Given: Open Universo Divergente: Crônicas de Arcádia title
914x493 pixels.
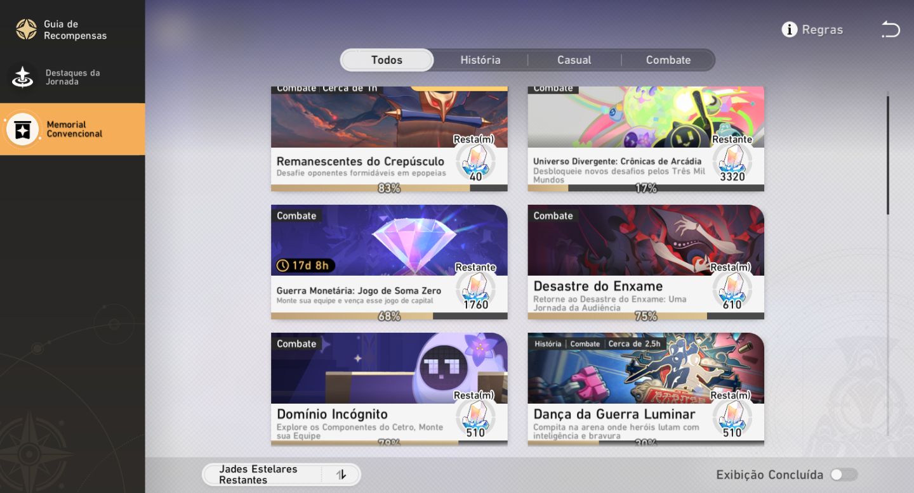Looking at the screenshot, I should pos(618,161).
